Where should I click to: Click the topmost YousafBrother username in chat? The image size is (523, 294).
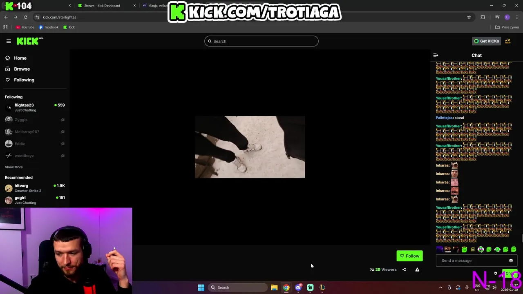449,78
